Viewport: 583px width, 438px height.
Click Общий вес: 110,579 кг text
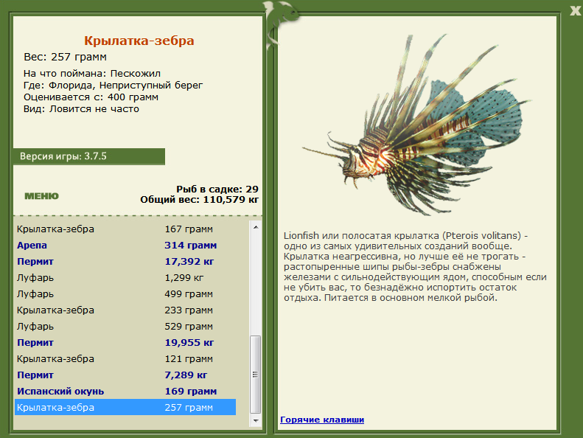coord(199,200)
